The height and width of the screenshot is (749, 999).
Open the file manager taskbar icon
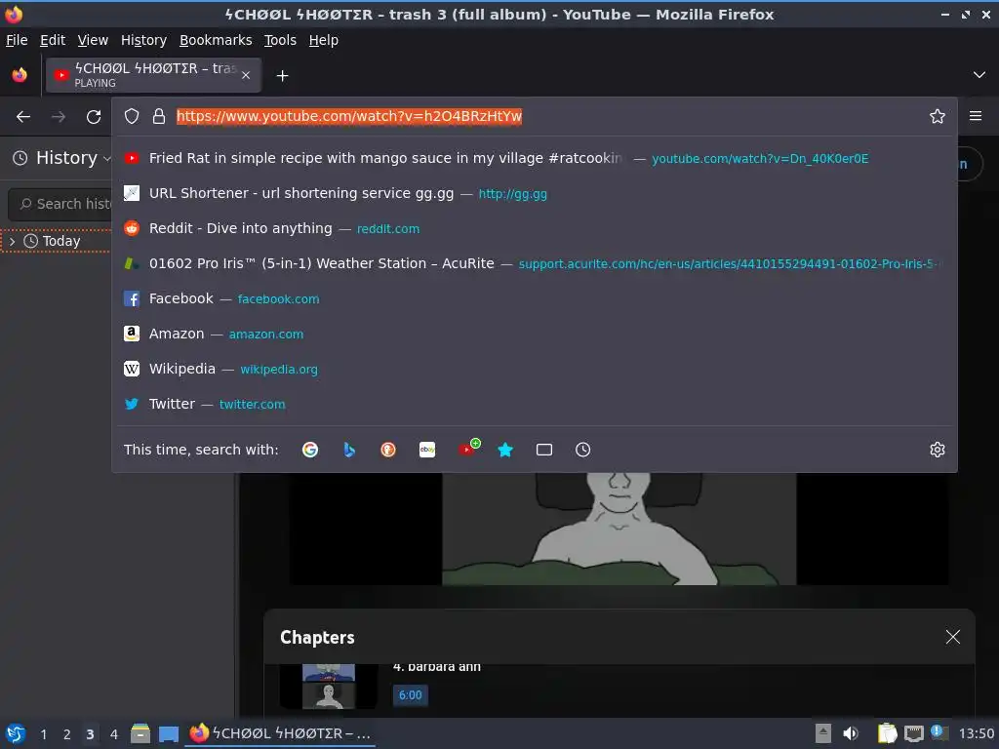(140, 733)
